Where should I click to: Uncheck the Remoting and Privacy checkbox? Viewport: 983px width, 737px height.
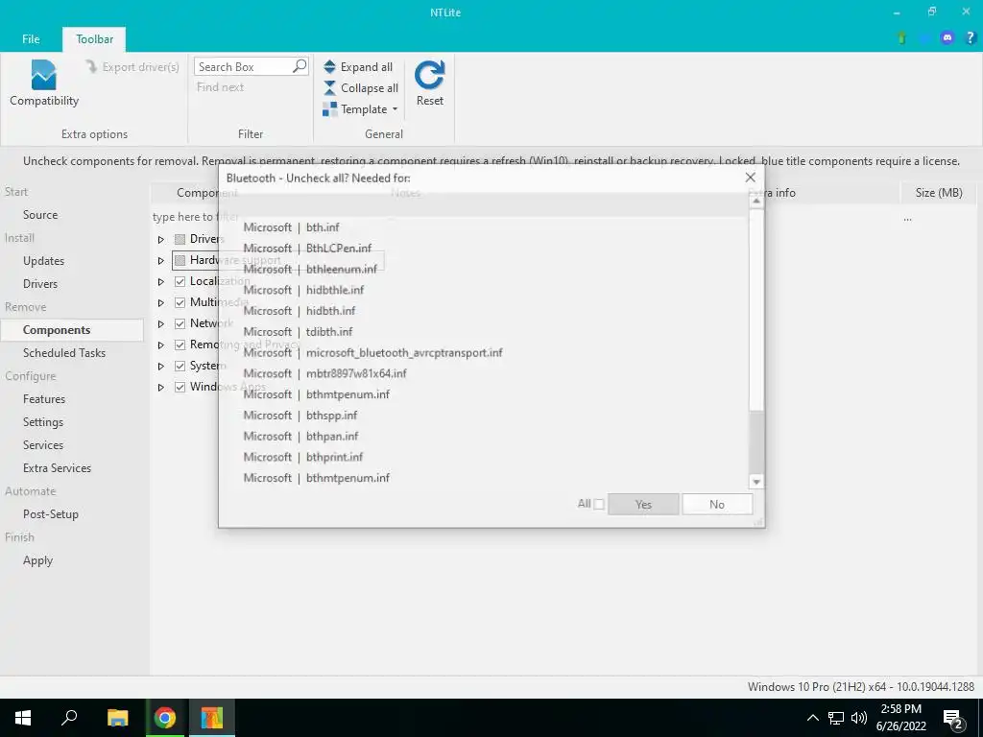[180, 345]
